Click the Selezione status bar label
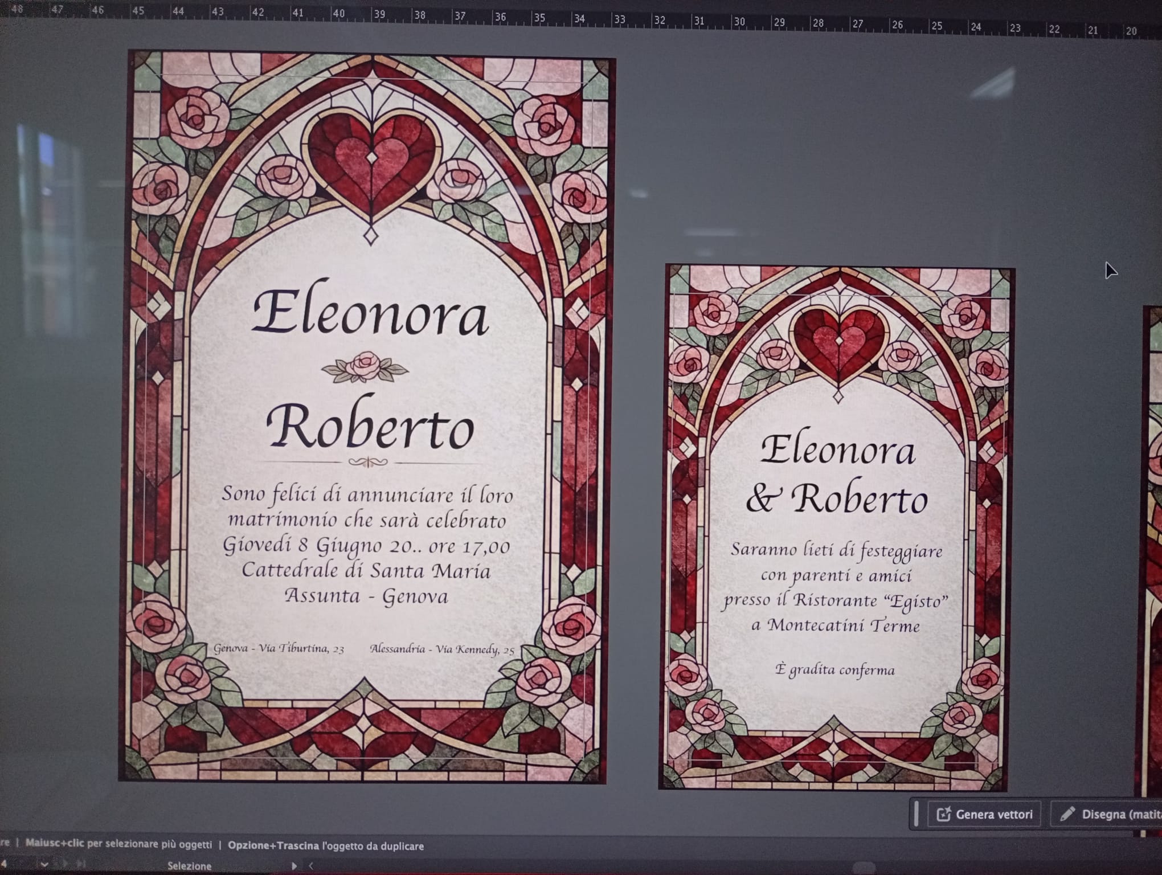Image resolution: width=1162 pixels, height=875 pixels. pyautogui.click(x=189, y=866)
